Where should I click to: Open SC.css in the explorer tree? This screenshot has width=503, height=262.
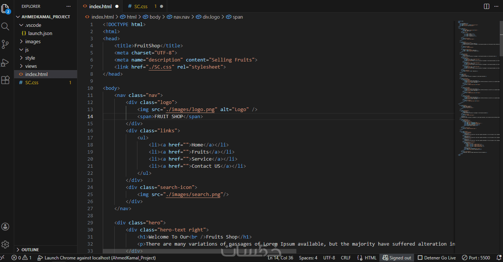click(x=45, y=82)
